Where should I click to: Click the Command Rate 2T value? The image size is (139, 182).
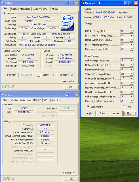tap(45, 151)
